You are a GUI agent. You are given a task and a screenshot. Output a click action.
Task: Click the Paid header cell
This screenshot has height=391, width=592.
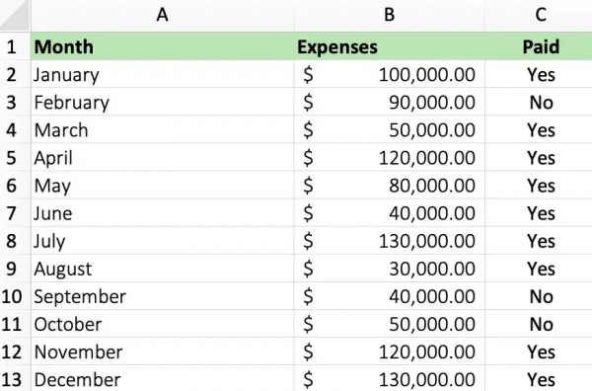tap(539, 46)
